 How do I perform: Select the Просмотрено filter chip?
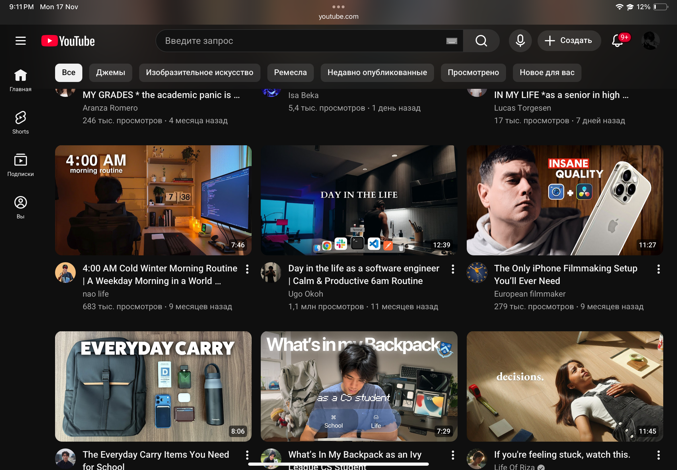tap(473, 73)
